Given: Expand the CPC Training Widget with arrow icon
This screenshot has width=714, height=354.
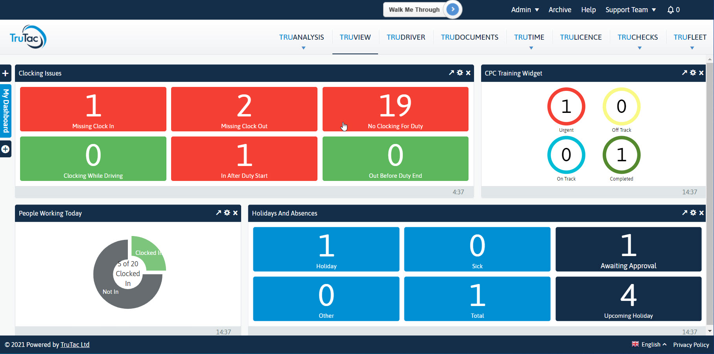Looking at the screenshot, I should pos(684,73).
